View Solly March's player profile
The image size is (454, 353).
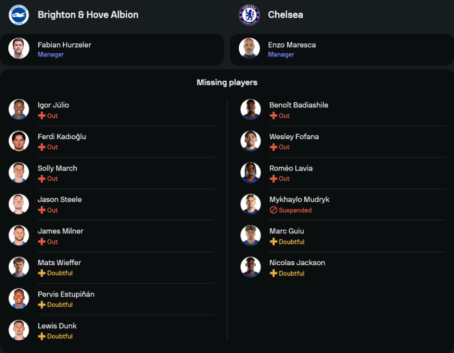pos(57,168)
